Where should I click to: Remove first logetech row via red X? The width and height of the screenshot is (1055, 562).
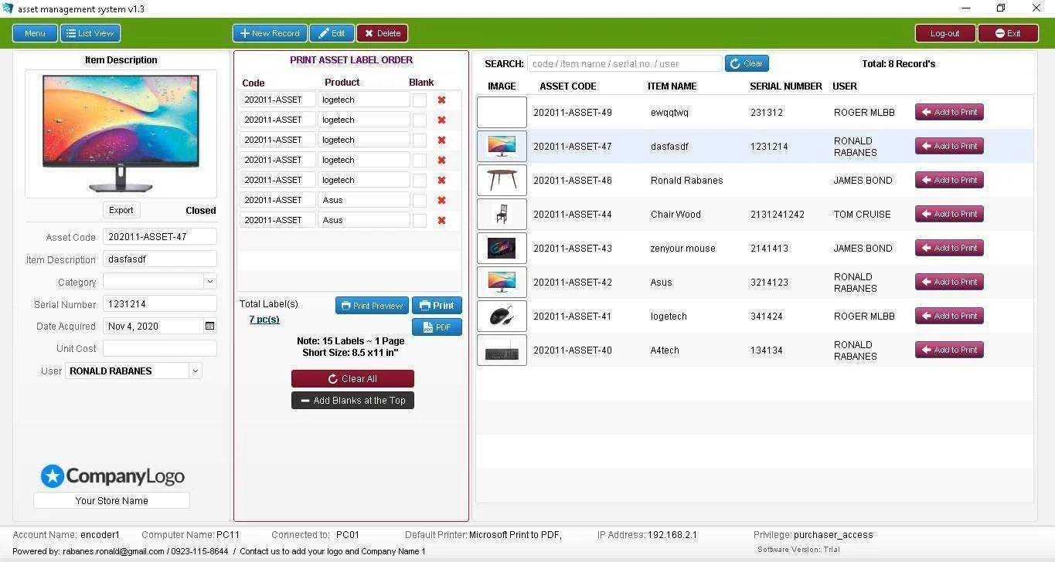pos(441,100)
